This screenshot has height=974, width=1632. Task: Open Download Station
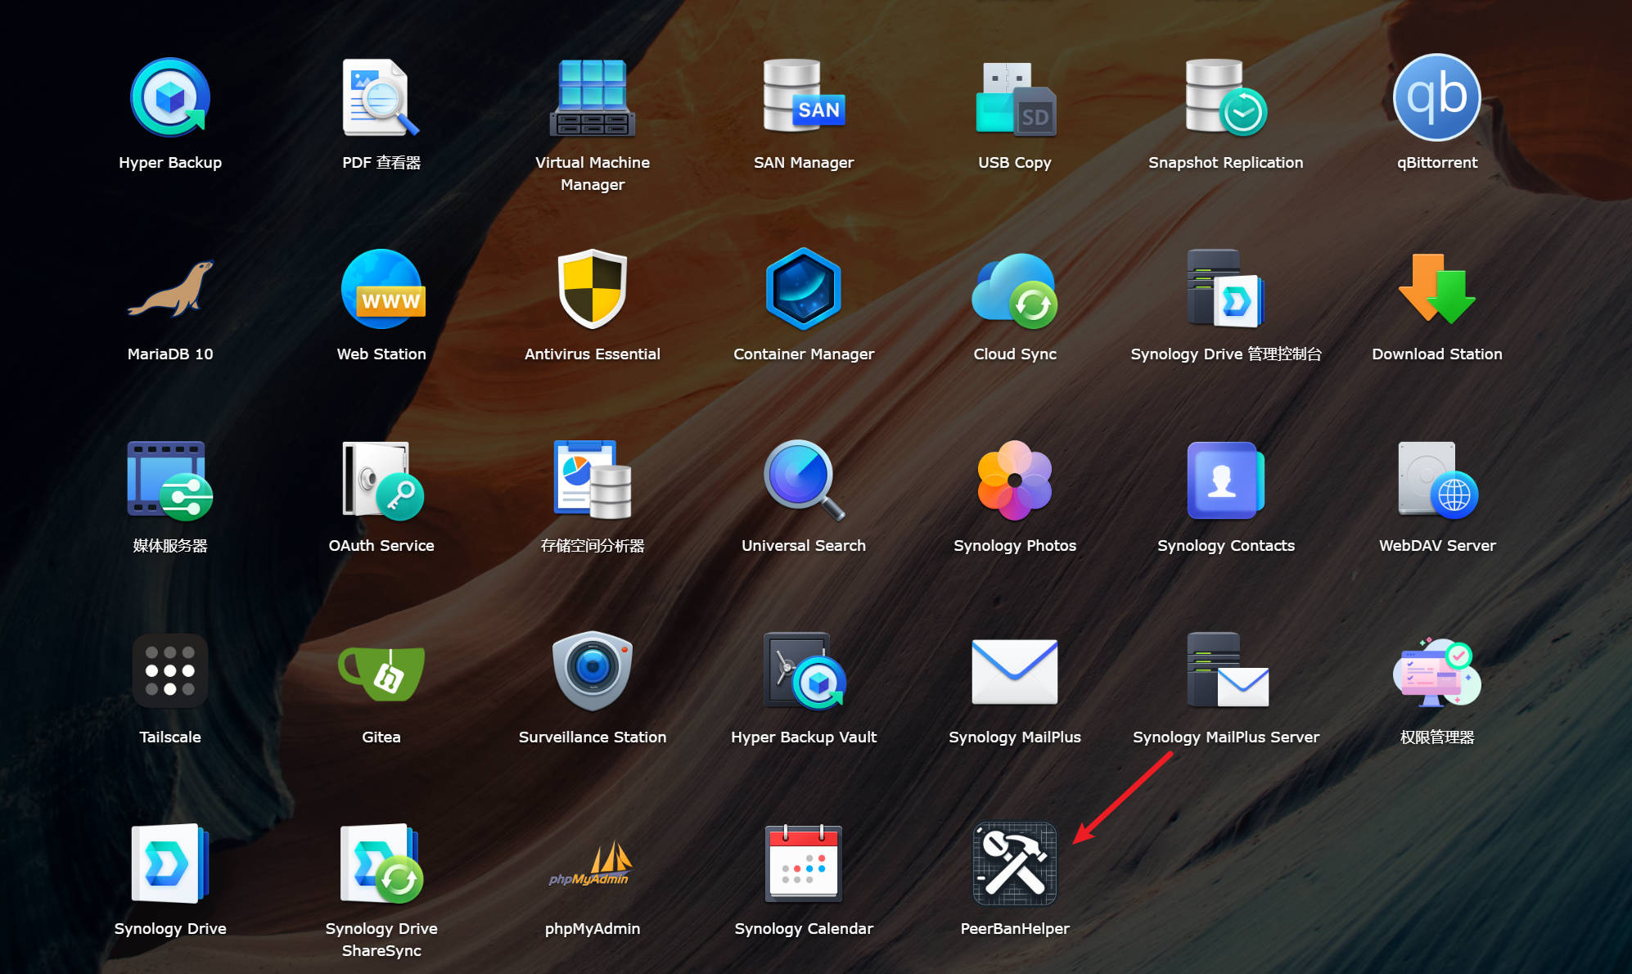1436,290
